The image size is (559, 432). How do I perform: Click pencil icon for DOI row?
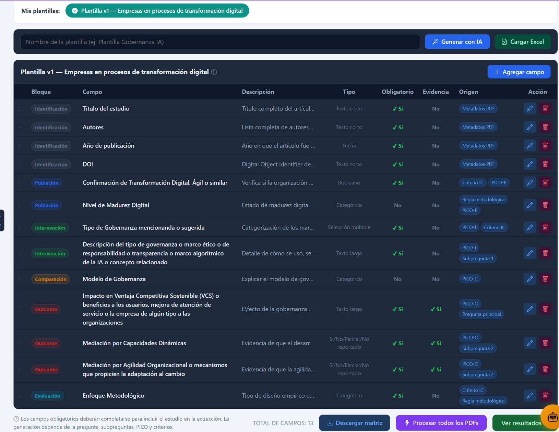click(530, 164)
